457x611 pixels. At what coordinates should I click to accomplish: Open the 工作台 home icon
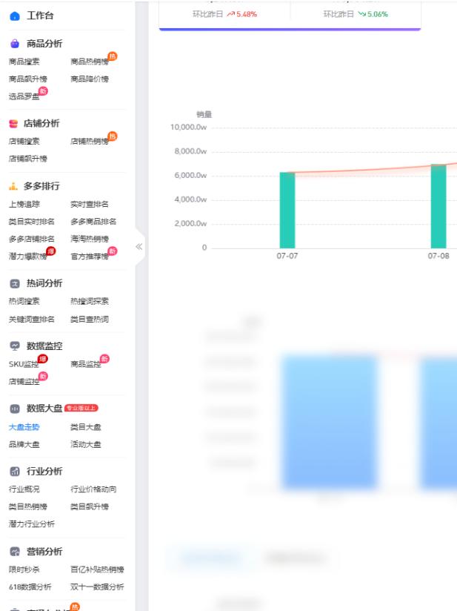coord(15,16)
